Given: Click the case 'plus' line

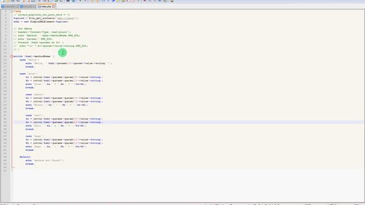Looking at the screenshot, I should pos(29,73).
